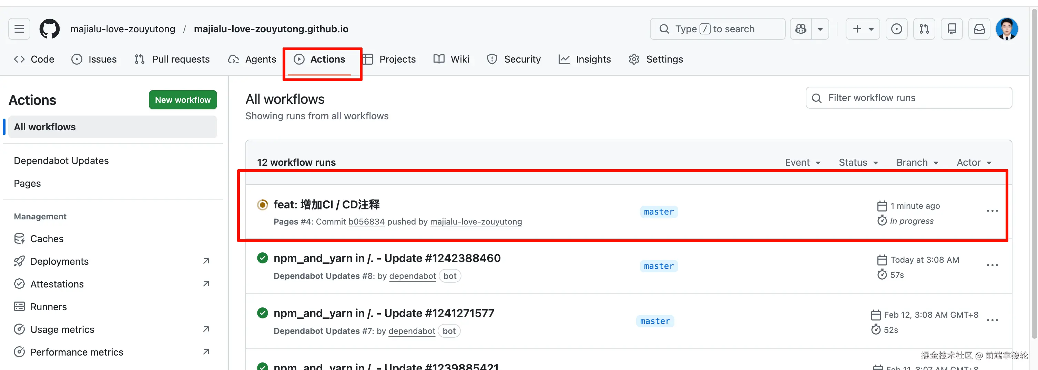Open Copilot chat icon
Screen dimensions: 1038x370
(801, 29)
